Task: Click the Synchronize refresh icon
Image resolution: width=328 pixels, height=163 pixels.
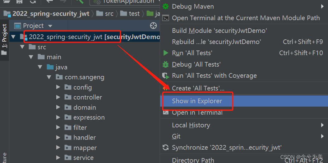Action: [x=165, y=148]
